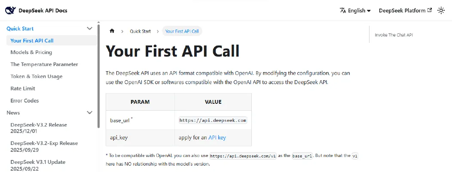The width and height of the screenshot is (452, 172).
Task: Click the Quick Start breadcrumb link
Action: tap(140, 31)
